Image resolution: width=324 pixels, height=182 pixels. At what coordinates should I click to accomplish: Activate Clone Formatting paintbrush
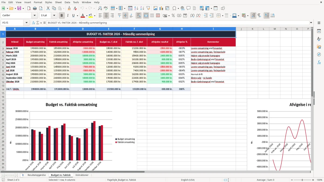pos(69,8)
